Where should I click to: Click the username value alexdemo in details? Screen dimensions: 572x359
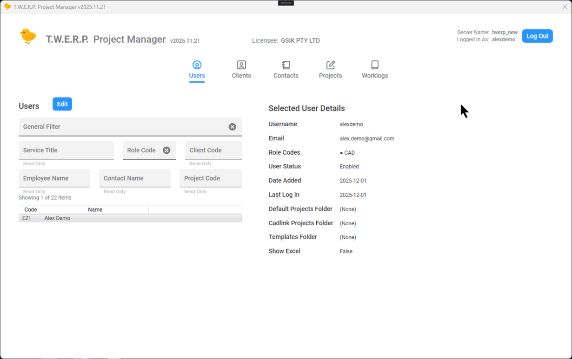click(x=351, y=124)
